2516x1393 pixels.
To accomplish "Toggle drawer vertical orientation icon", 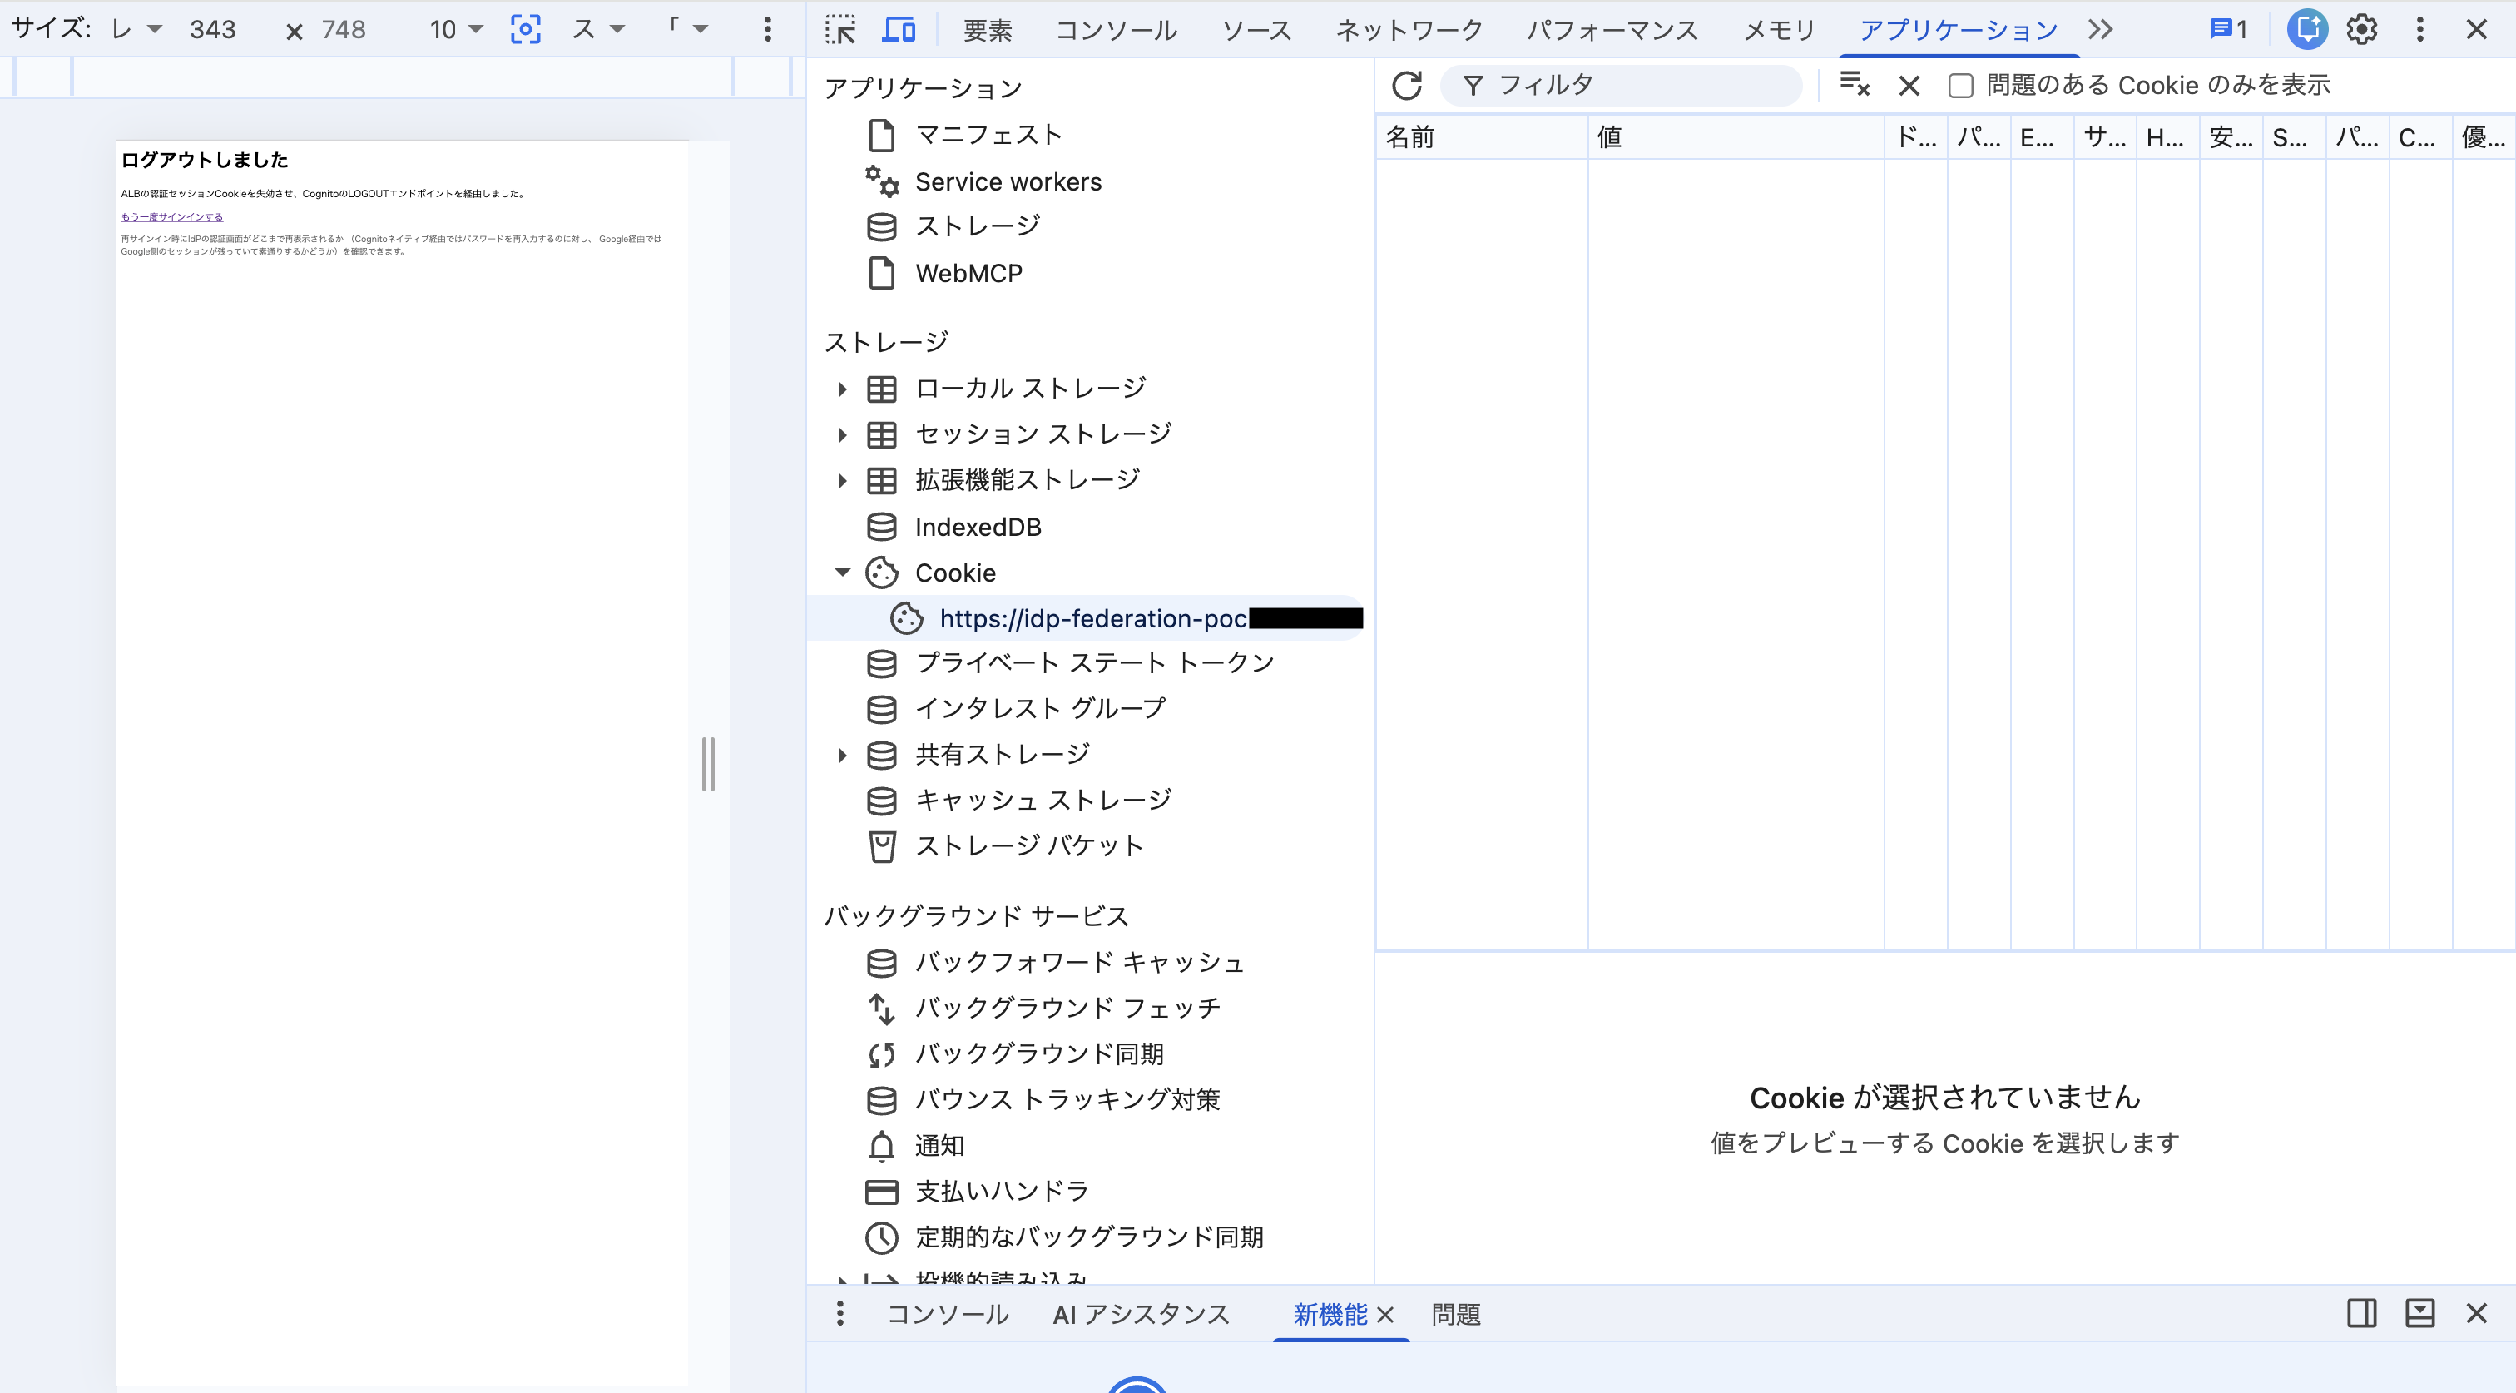I will (2362, 1314).
